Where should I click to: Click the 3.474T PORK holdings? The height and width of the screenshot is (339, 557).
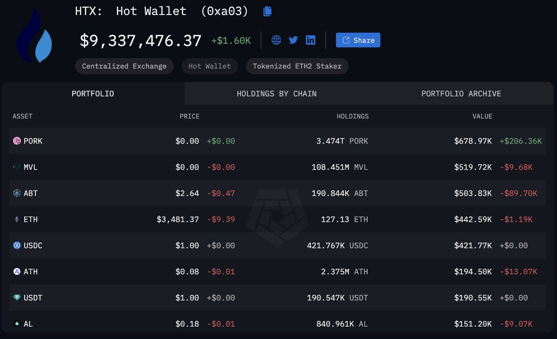coord(341,141)
